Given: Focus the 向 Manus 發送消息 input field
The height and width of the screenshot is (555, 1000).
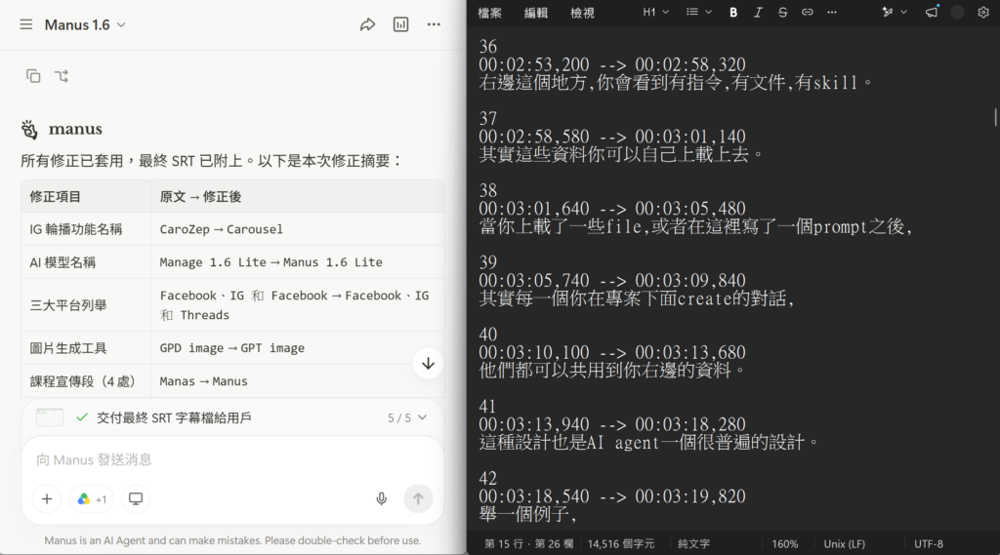Looking at the screenshot, I should coord(232,459).
